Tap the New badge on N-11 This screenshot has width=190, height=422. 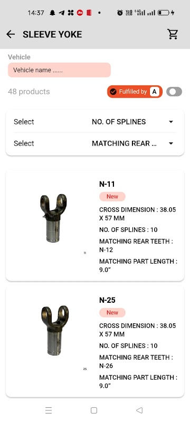click(112, 196)
